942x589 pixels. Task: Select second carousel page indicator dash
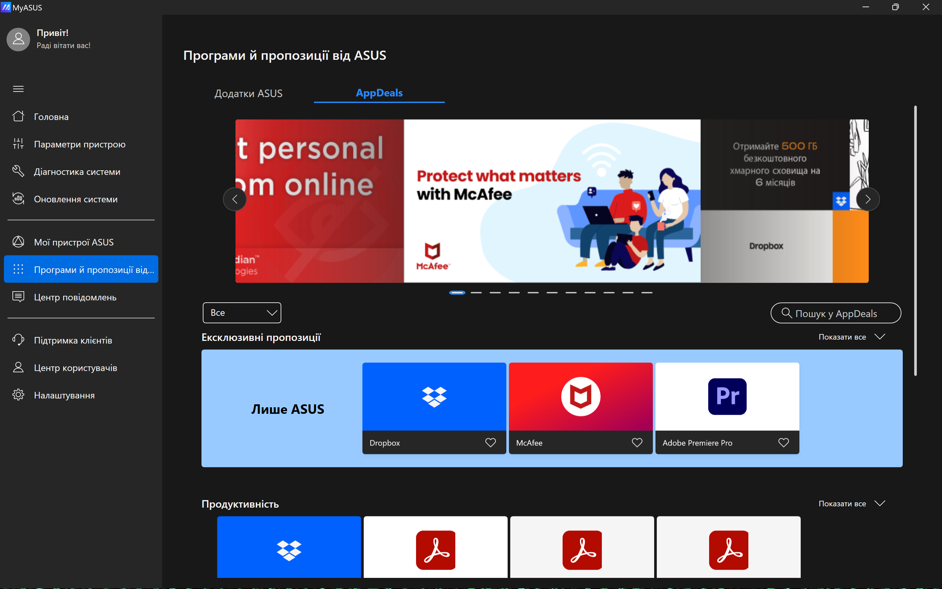click(x=476, y=293)
